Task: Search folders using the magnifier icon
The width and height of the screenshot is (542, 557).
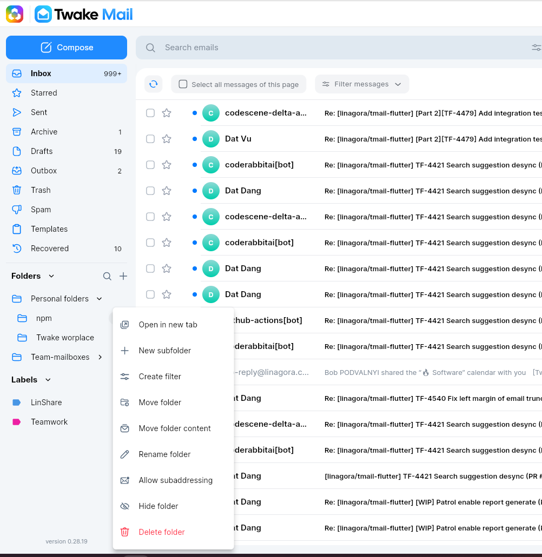Action: [x=107, y=276]
